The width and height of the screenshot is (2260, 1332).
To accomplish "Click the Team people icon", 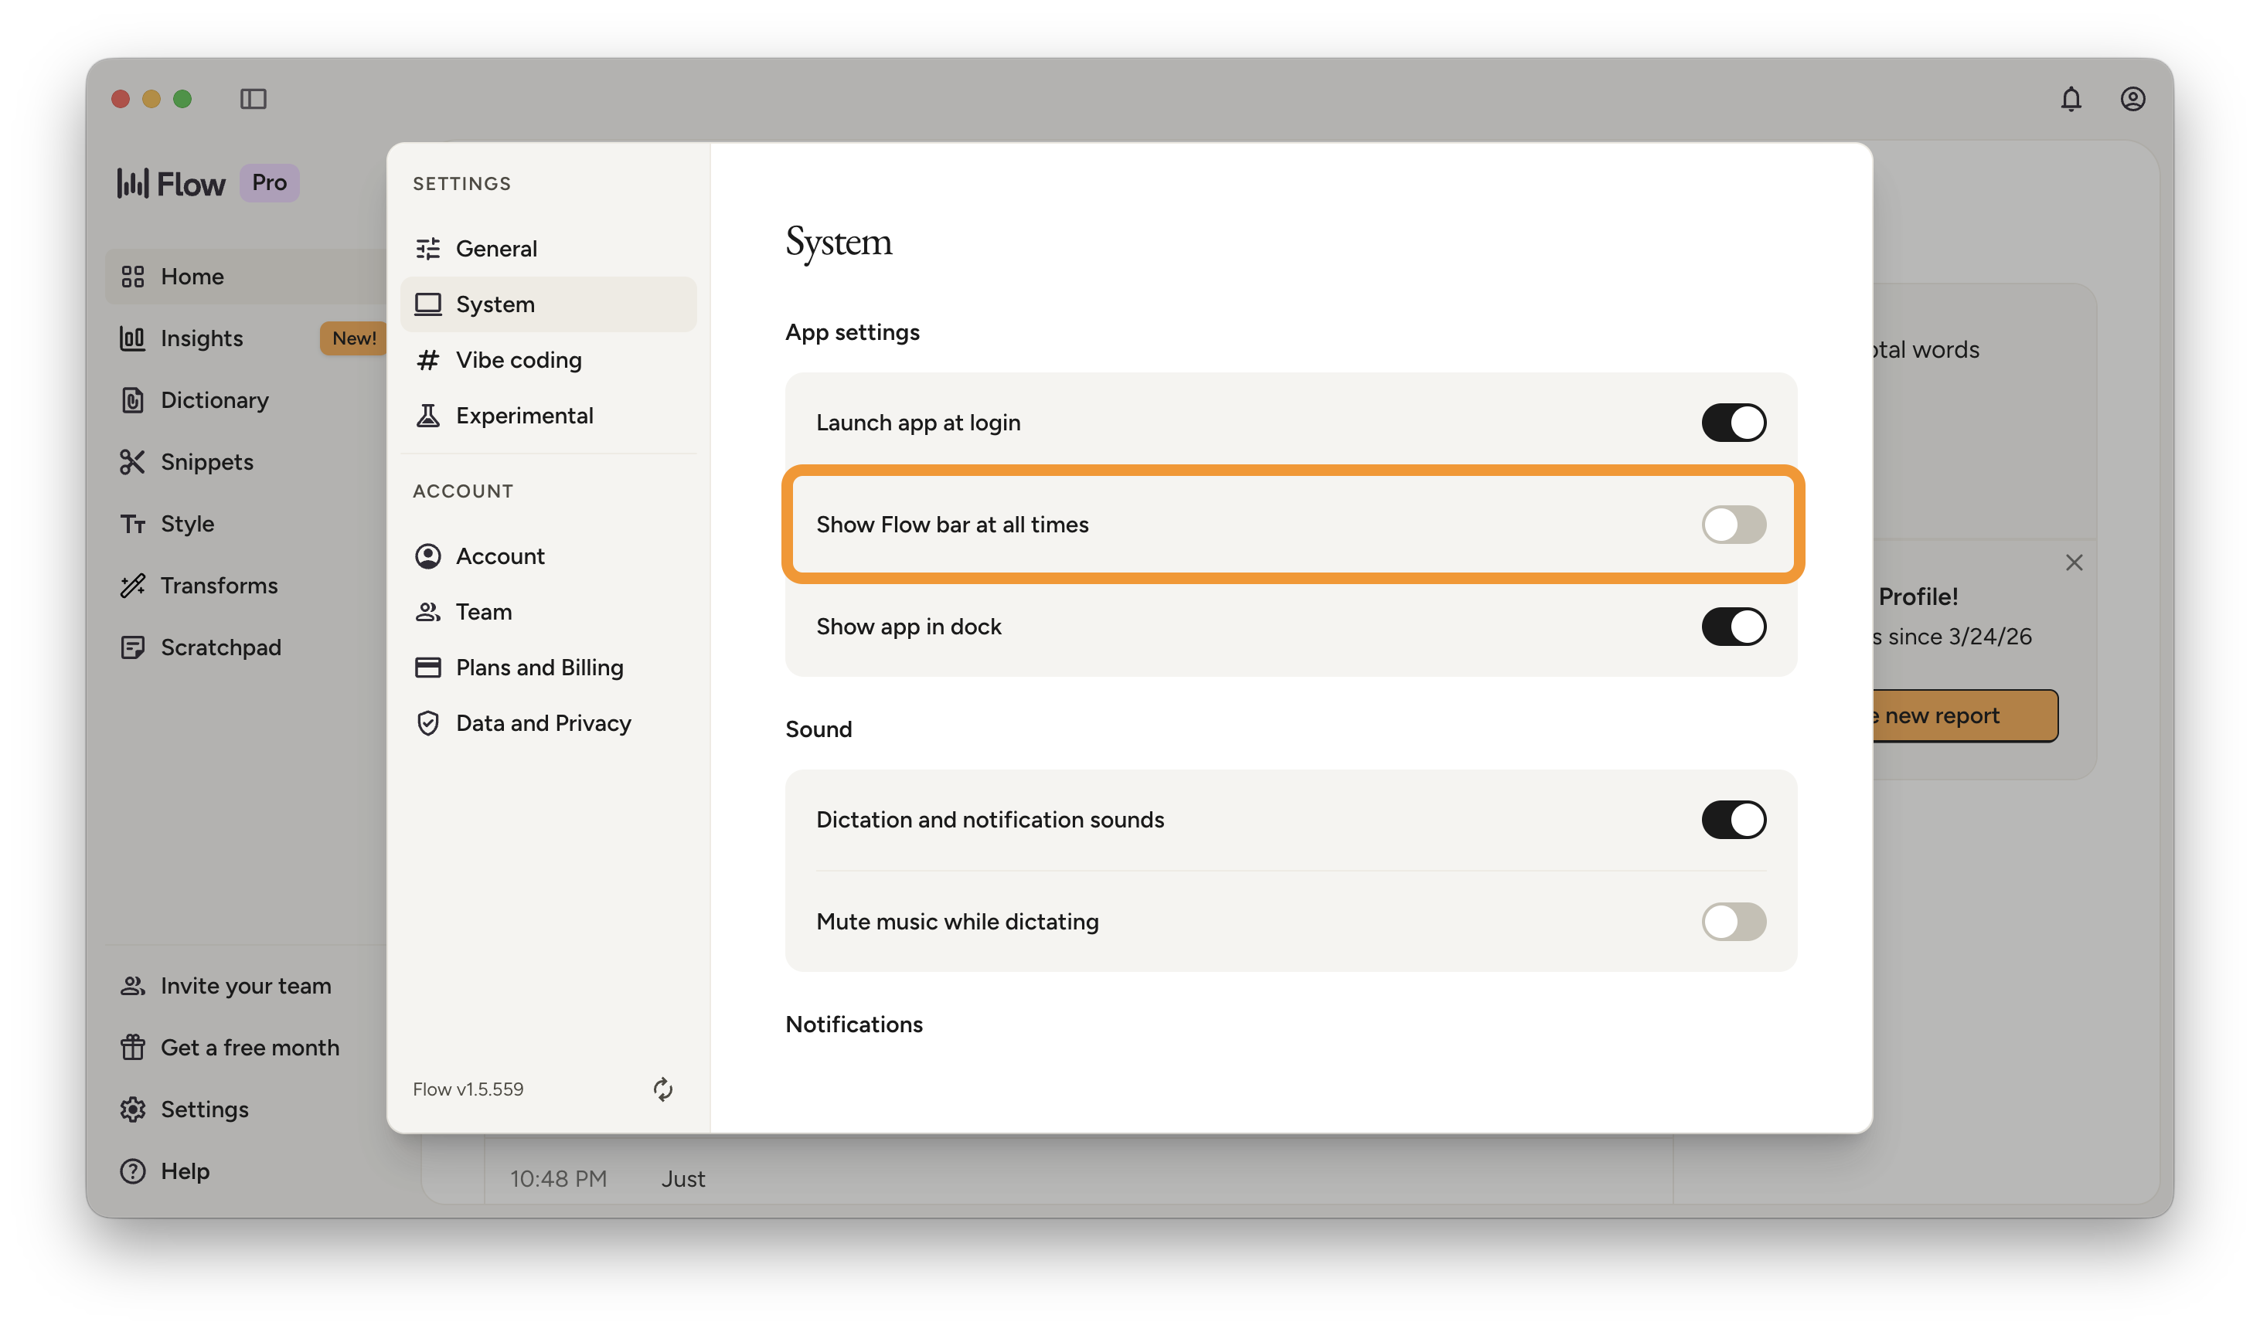I will pos(428,612).
